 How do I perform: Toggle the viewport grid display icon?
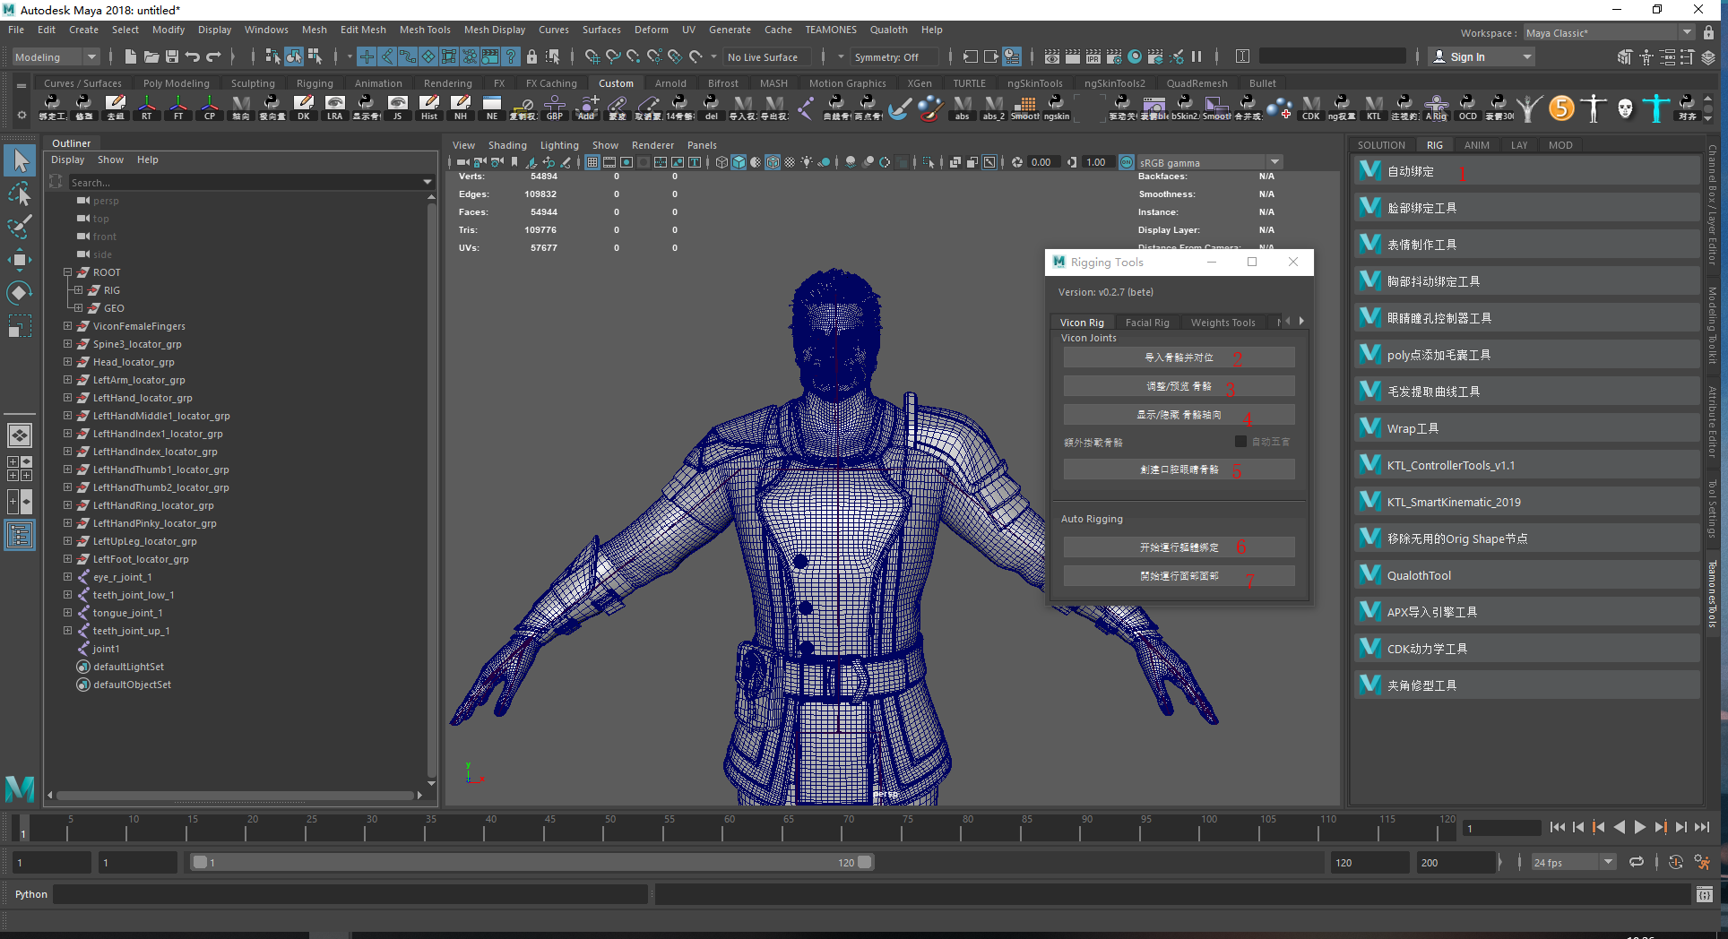(x=592, y=162)
